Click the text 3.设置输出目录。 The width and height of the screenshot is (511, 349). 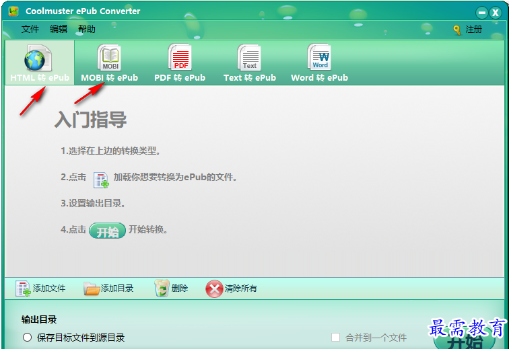coord(93,204)
